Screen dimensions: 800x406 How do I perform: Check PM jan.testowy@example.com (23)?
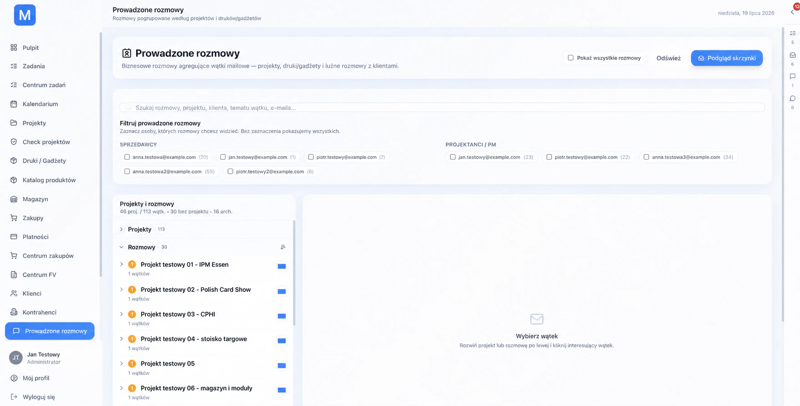(453, 157)
